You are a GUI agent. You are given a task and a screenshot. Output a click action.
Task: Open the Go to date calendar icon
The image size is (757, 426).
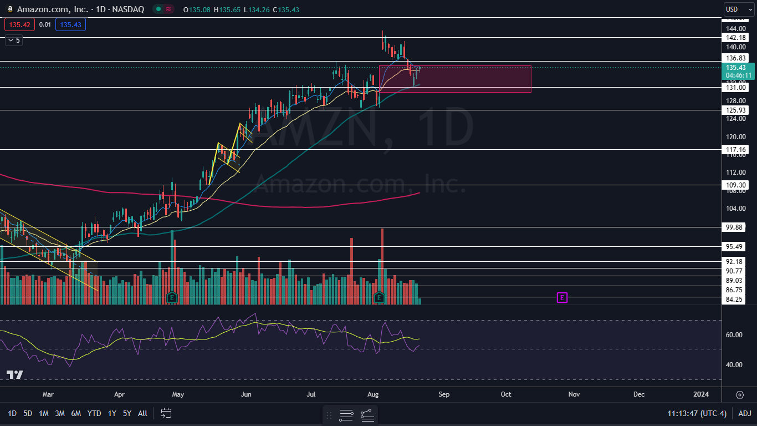(166, 413)
